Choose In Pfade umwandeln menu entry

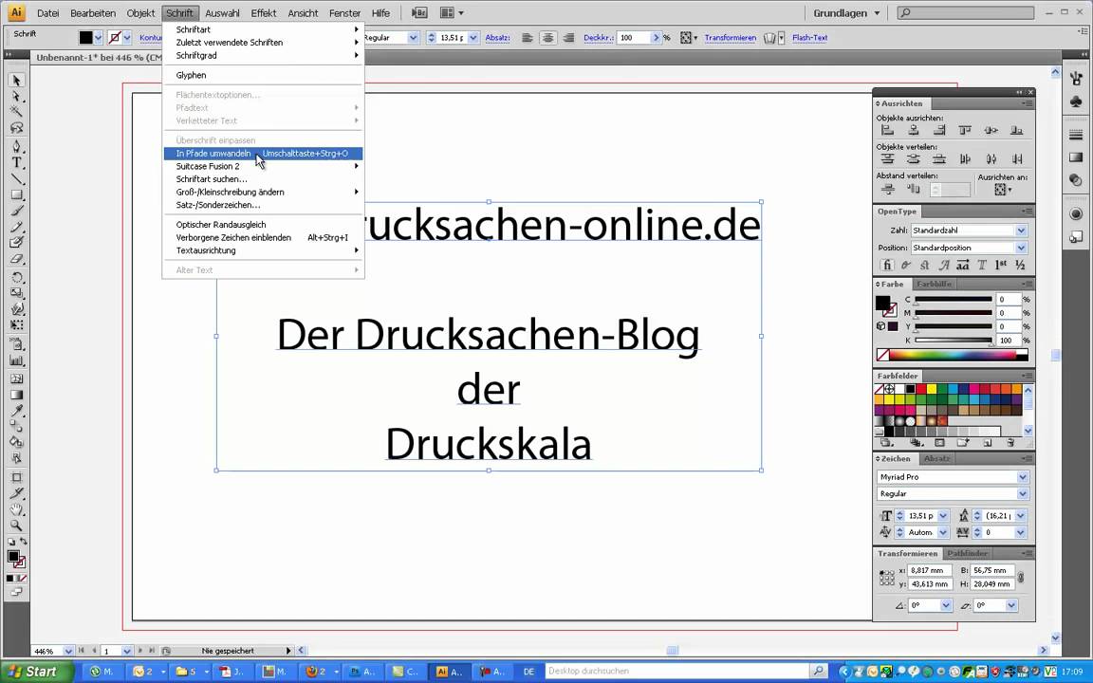tap(263, 154)
